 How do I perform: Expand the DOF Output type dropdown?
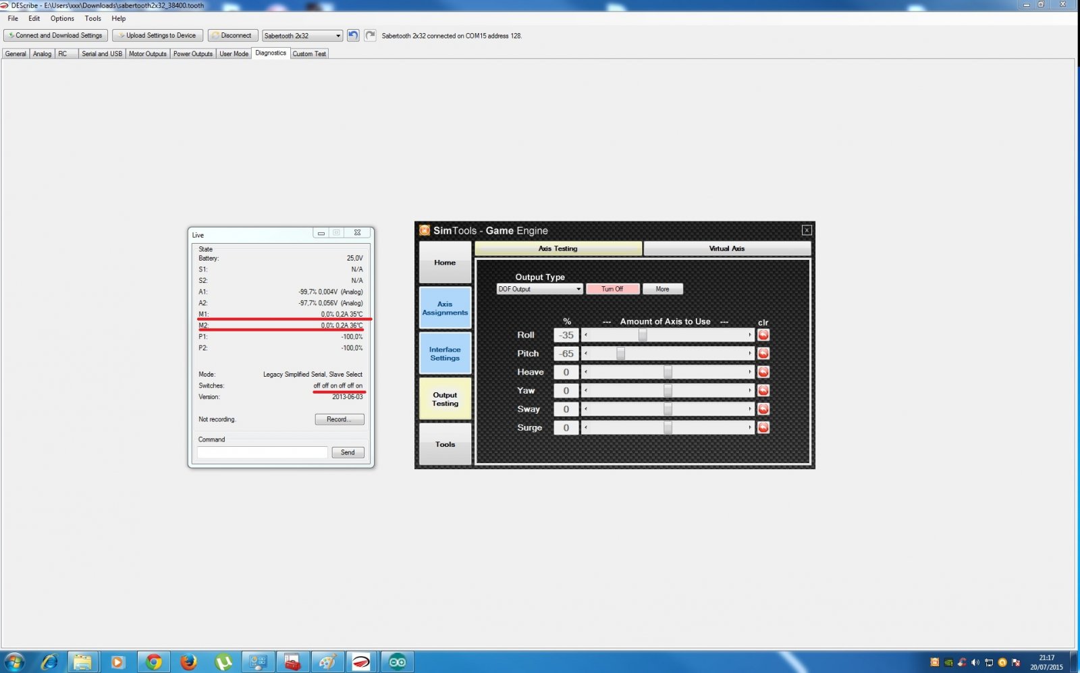pos(539,289)
